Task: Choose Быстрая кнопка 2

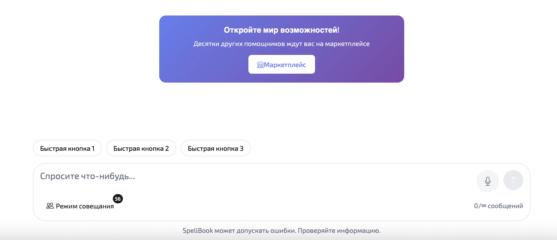Action: click(x=141, y=148)
